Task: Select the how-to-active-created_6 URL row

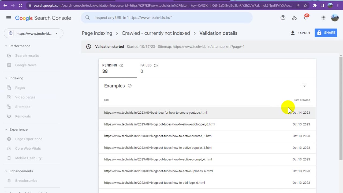Action: (x=207, y=136)
